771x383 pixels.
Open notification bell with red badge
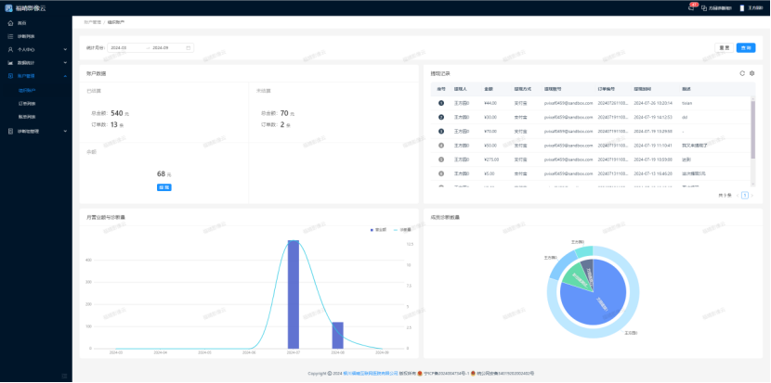691,7
